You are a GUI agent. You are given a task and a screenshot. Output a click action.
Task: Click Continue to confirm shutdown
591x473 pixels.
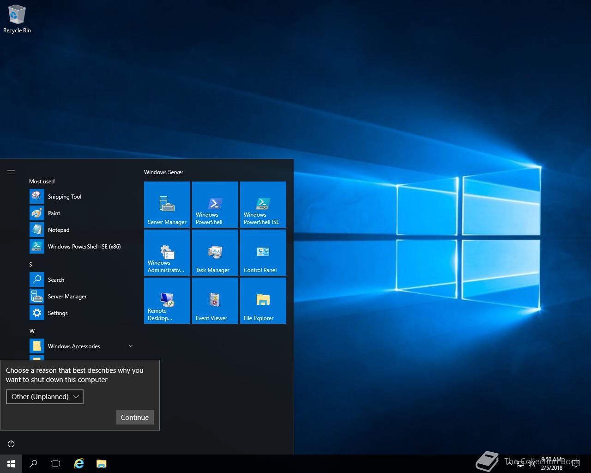tap(135, 417)
